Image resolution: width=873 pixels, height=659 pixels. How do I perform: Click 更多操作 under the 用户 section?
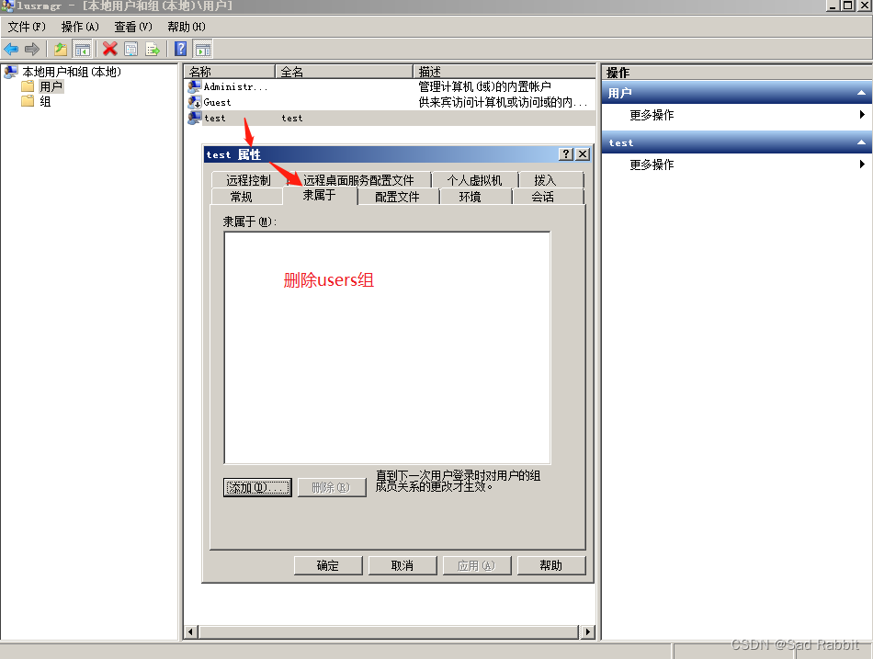[x=652, y=115]
